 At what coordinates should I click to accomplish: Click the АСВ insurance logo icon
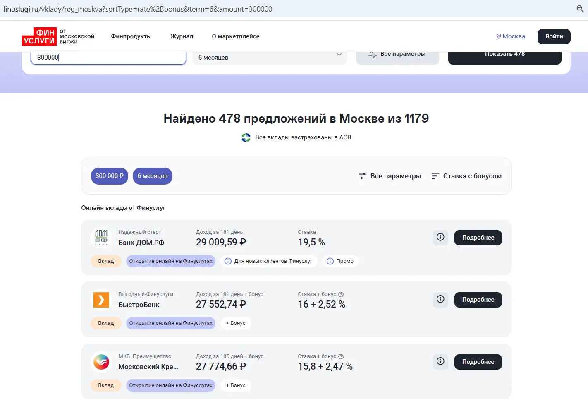click(246, 137)
